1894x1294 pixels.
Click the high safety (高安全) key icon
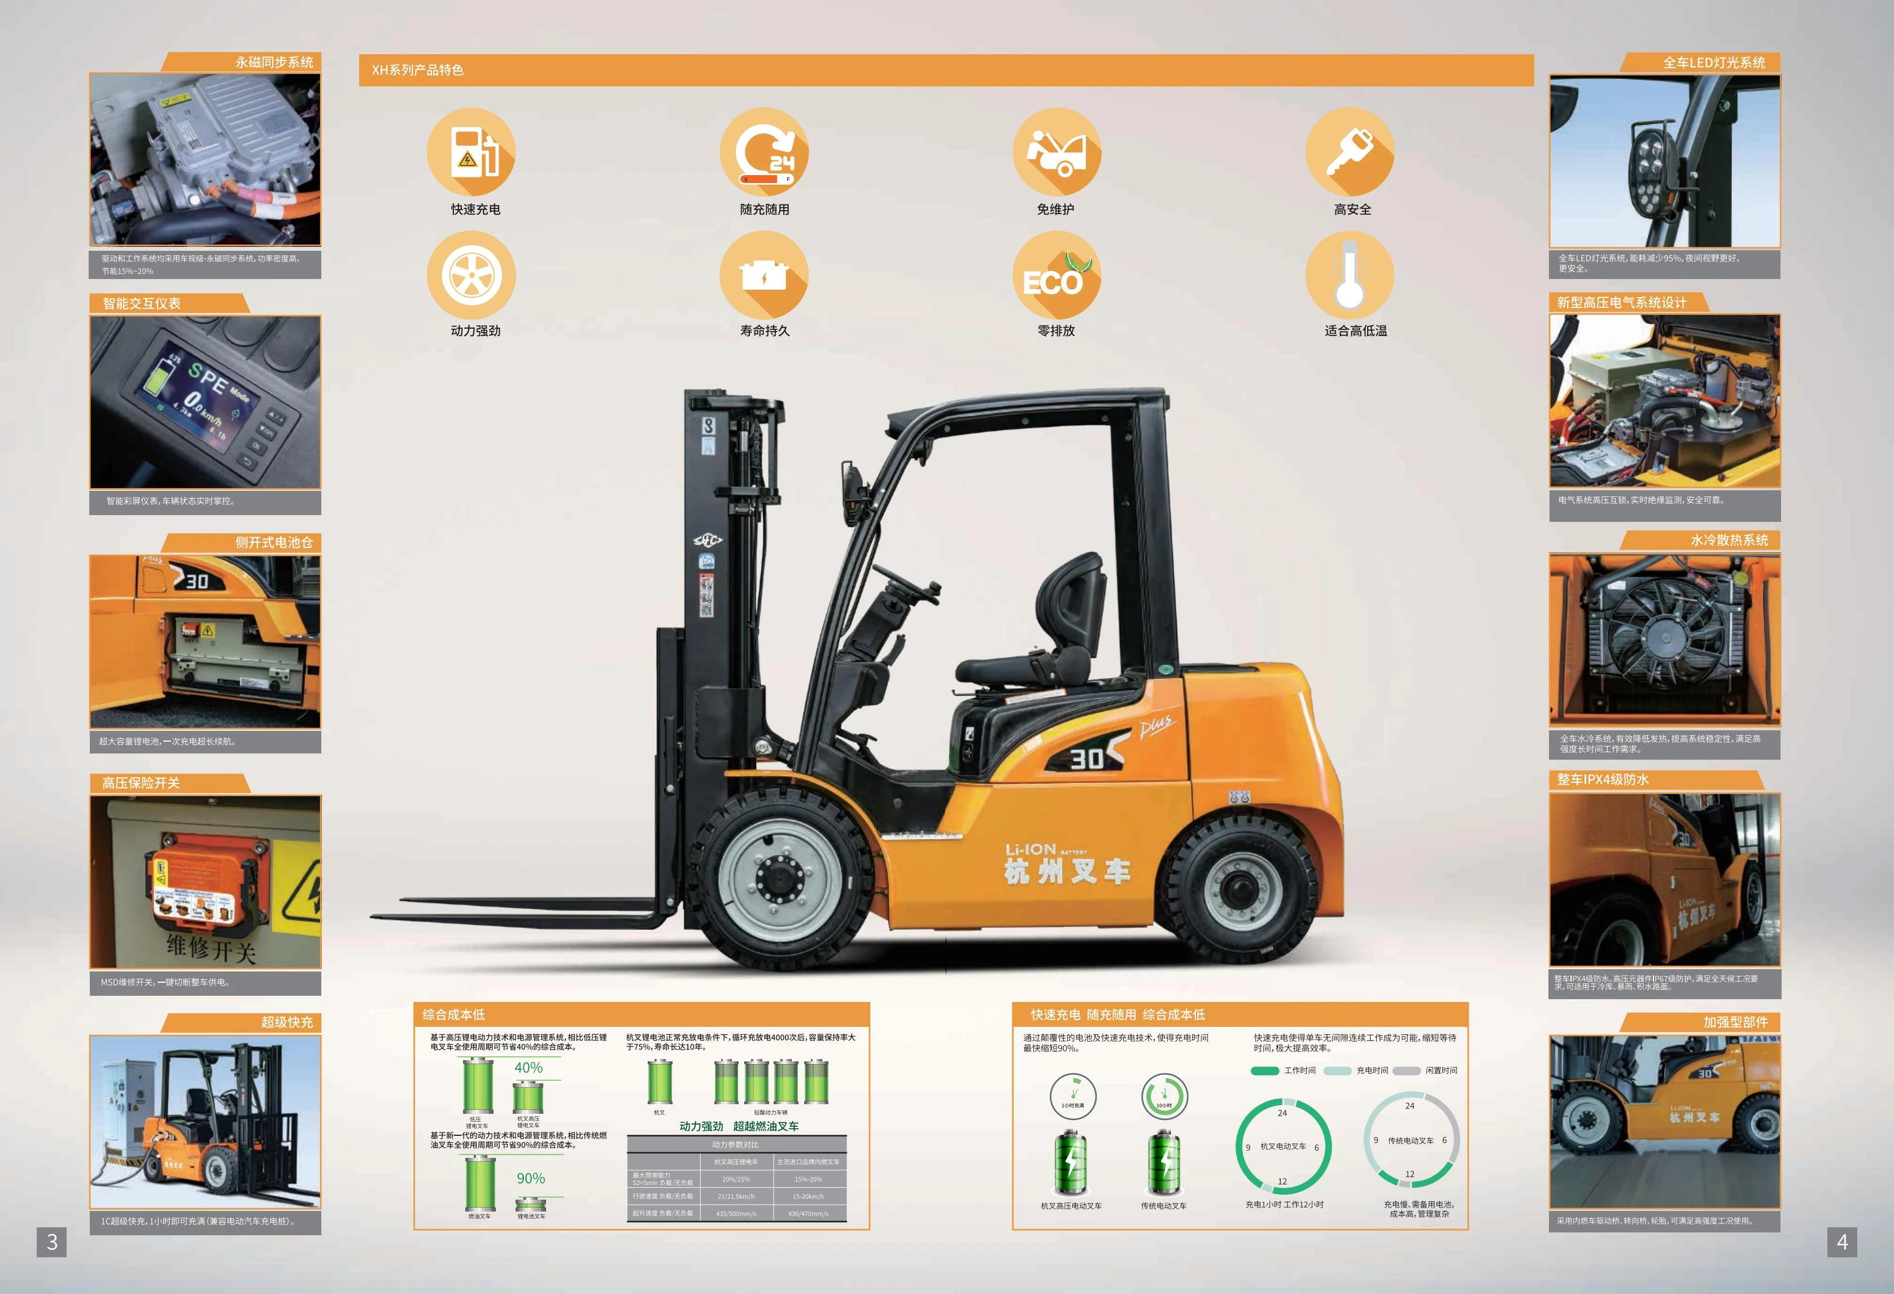1350,152
